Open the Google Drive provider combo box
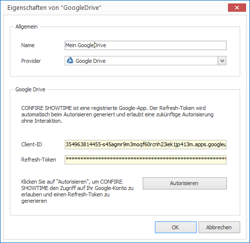Image resolution: width=250 pixels, height=243 pixels. point(146,61)
